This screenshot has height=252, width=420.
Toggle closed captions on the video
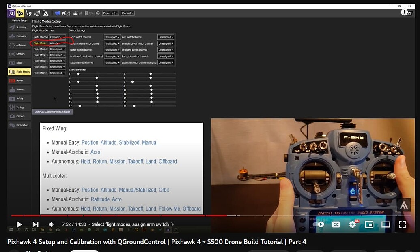click(336, 224)
